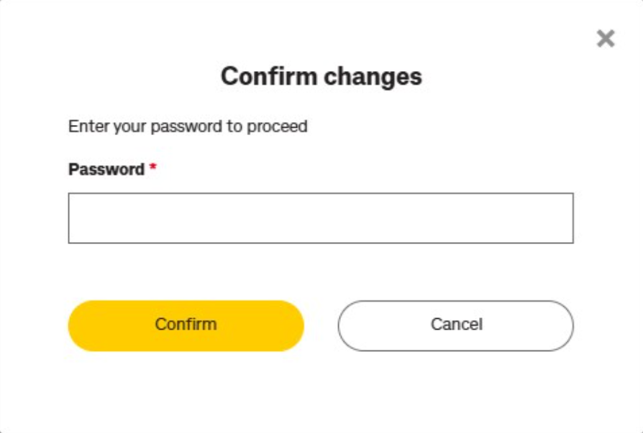Click the Confirm changes heading

pyautogui.click(x=321, y=74)
